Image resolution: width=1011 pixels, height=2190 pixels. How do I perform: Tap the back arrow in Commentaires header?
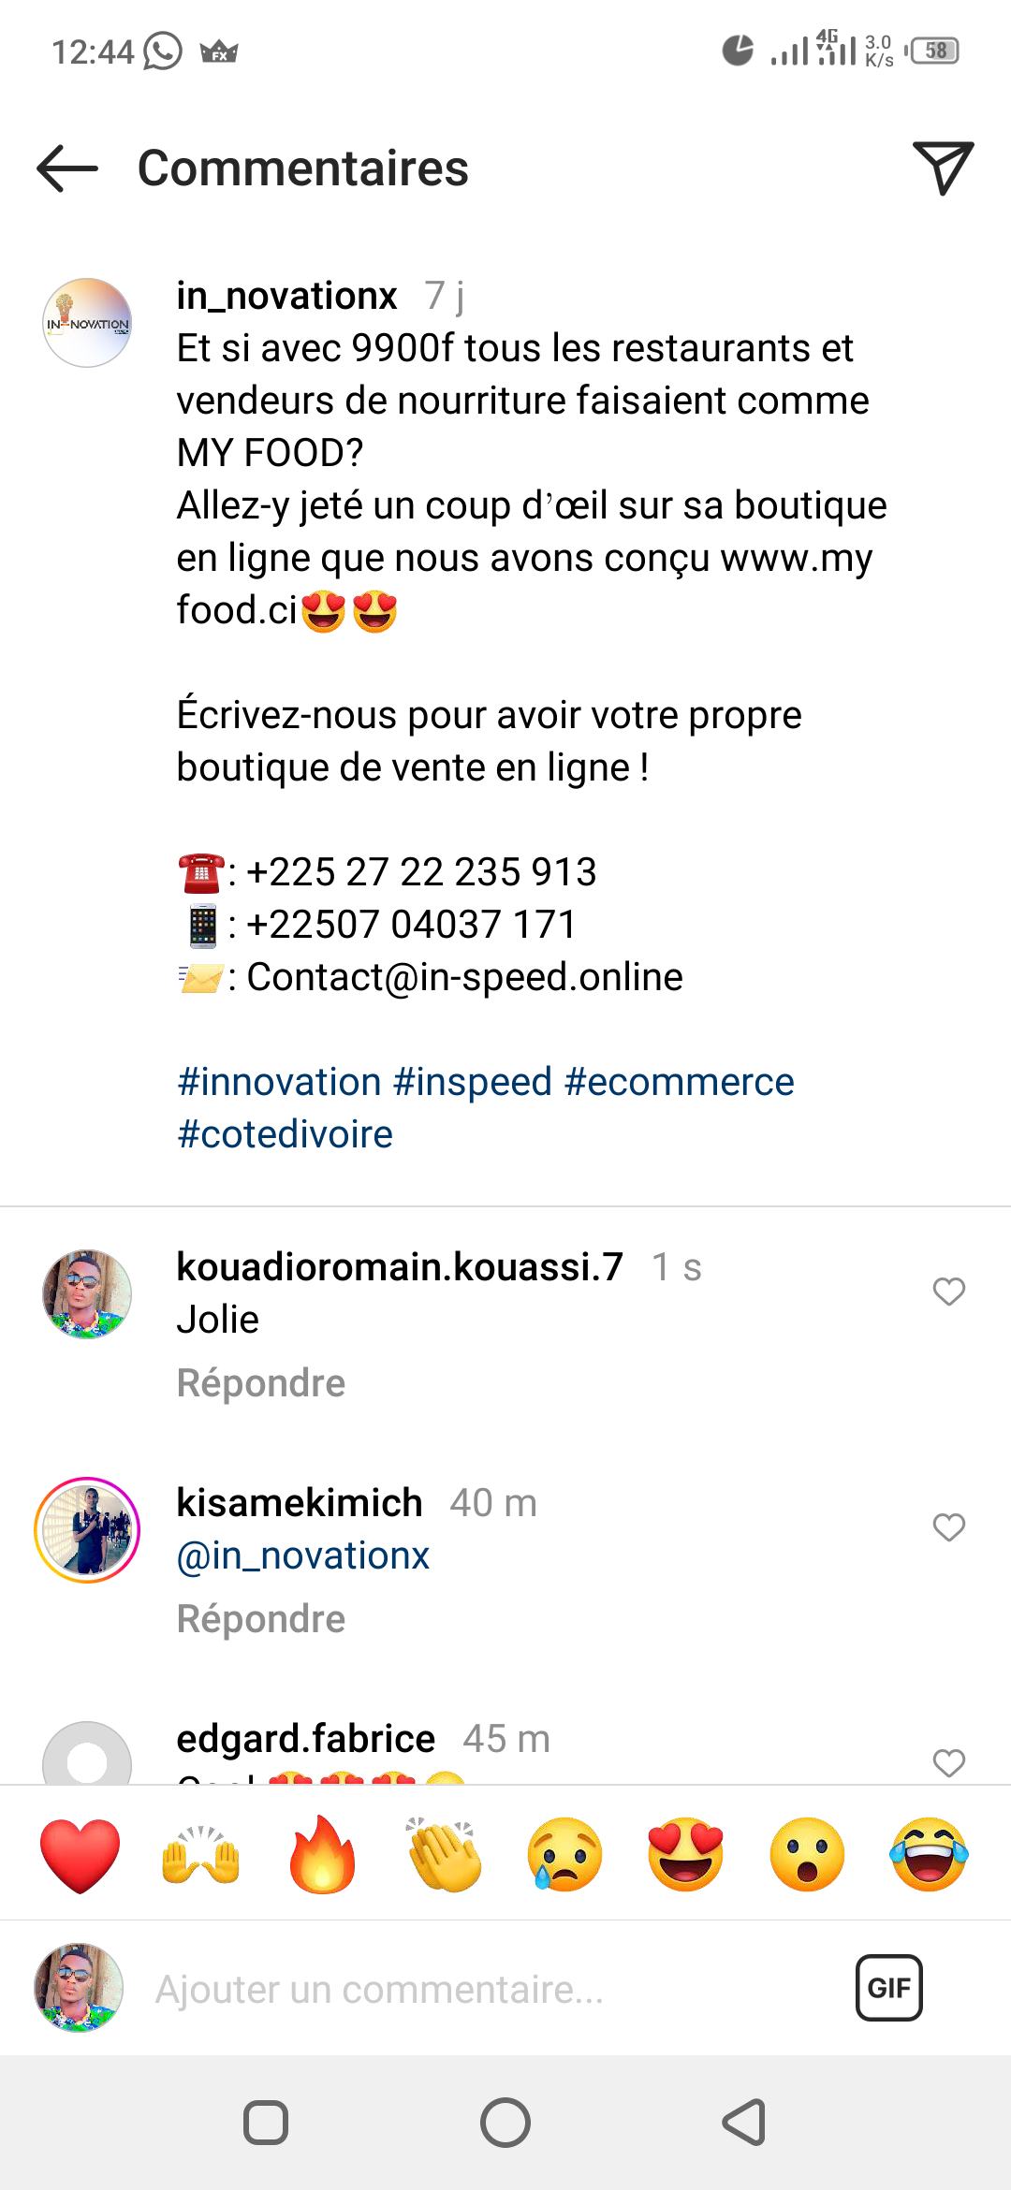(67, 168)
